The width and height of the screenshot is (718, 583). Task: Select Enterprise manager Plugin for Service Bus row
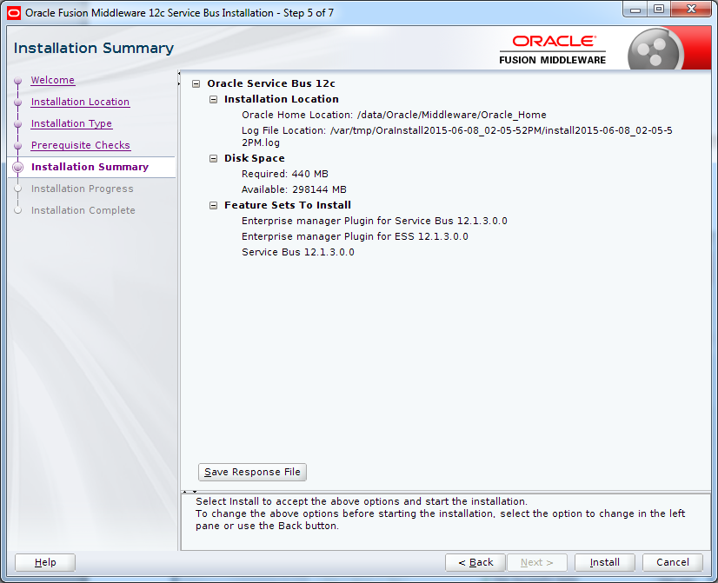coord(375,221)
